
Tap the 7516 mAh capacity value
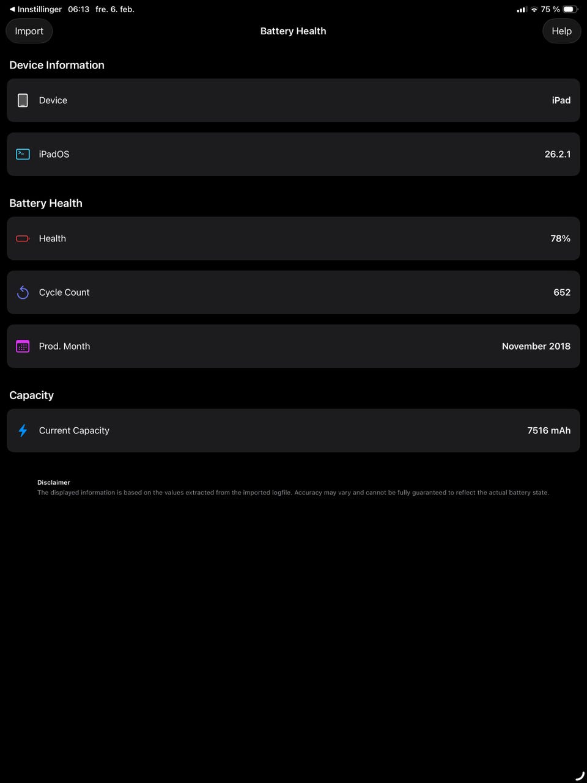click(548, 430)
